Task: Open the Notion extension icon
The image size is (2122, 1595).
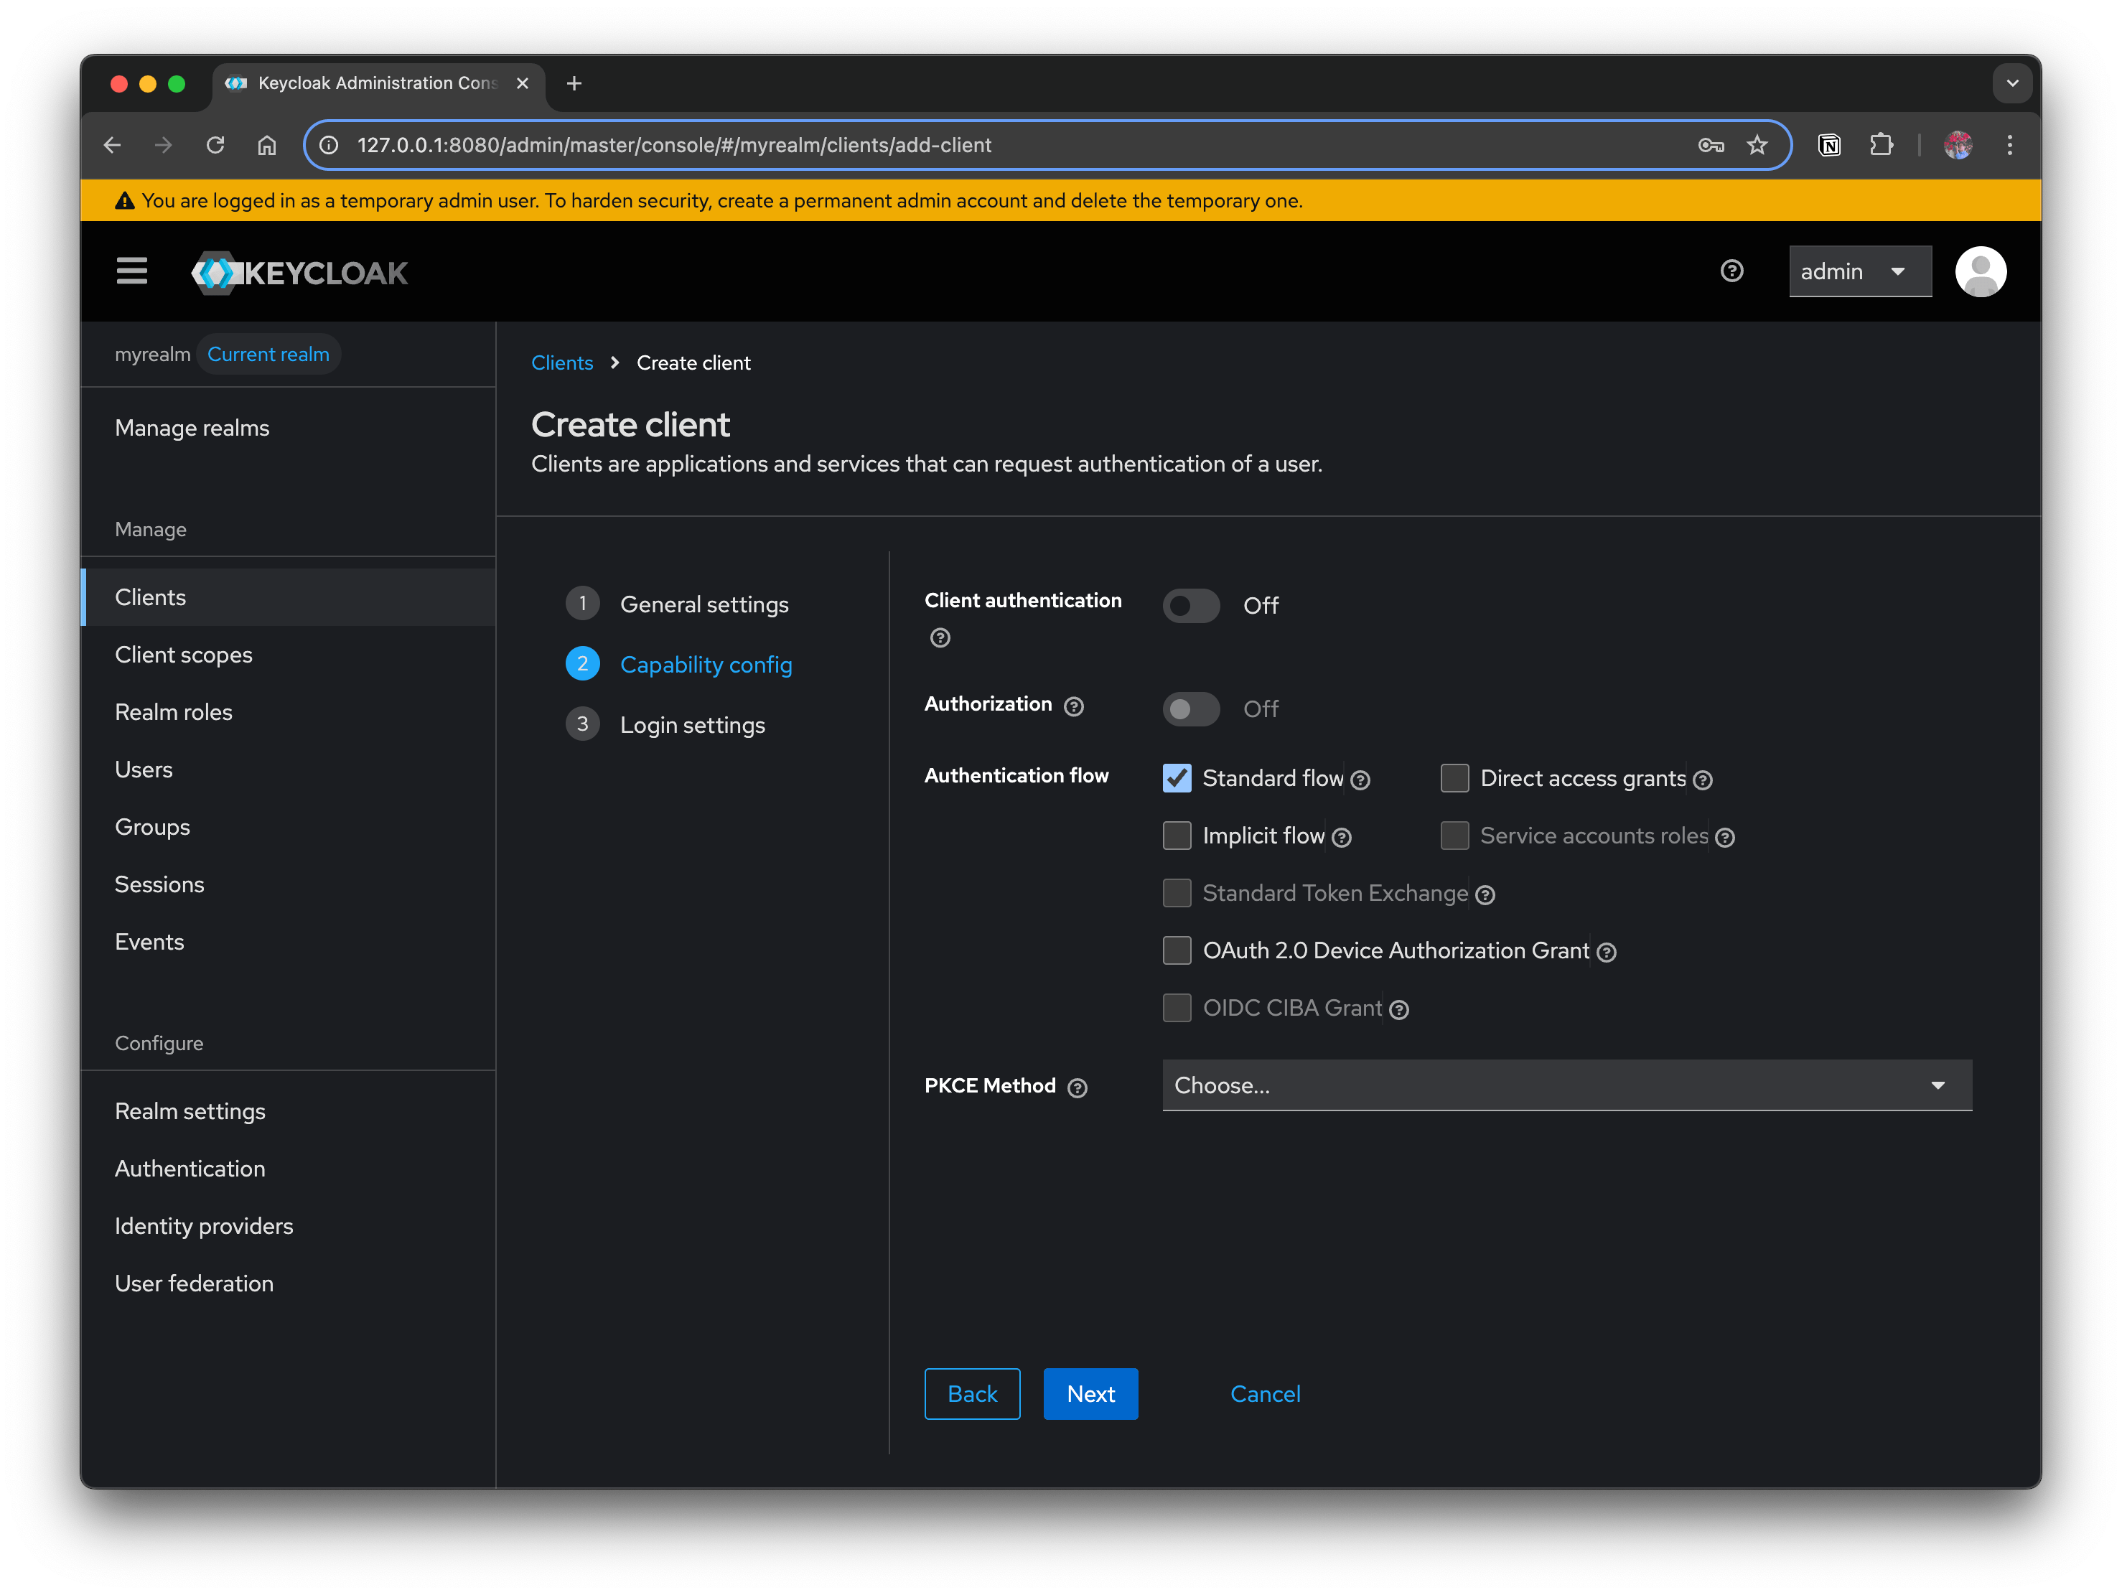Action: click(1828, 145)
